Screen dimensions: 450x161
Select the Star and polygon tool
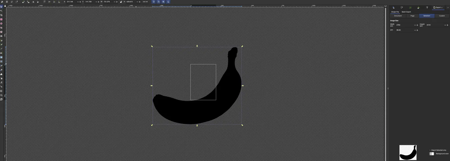click(x=1, y=28)
